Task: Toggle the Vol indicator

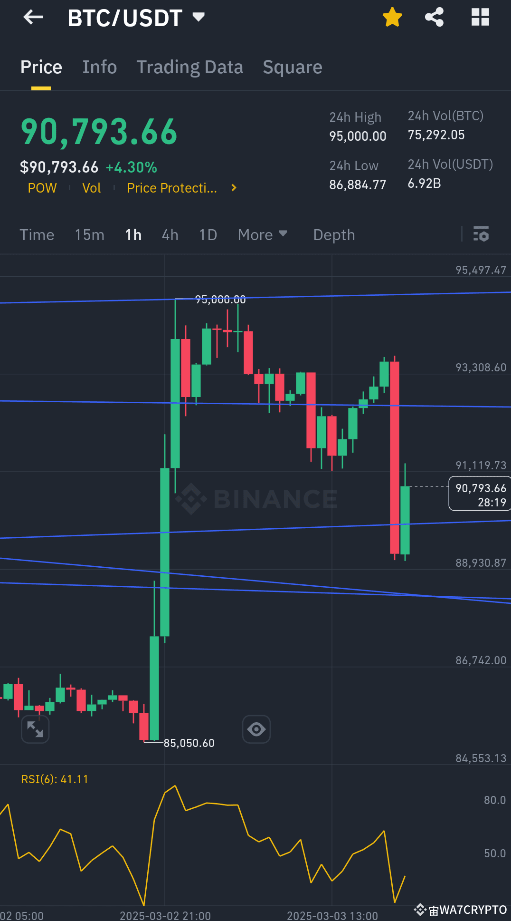Action: coord(91,188)
